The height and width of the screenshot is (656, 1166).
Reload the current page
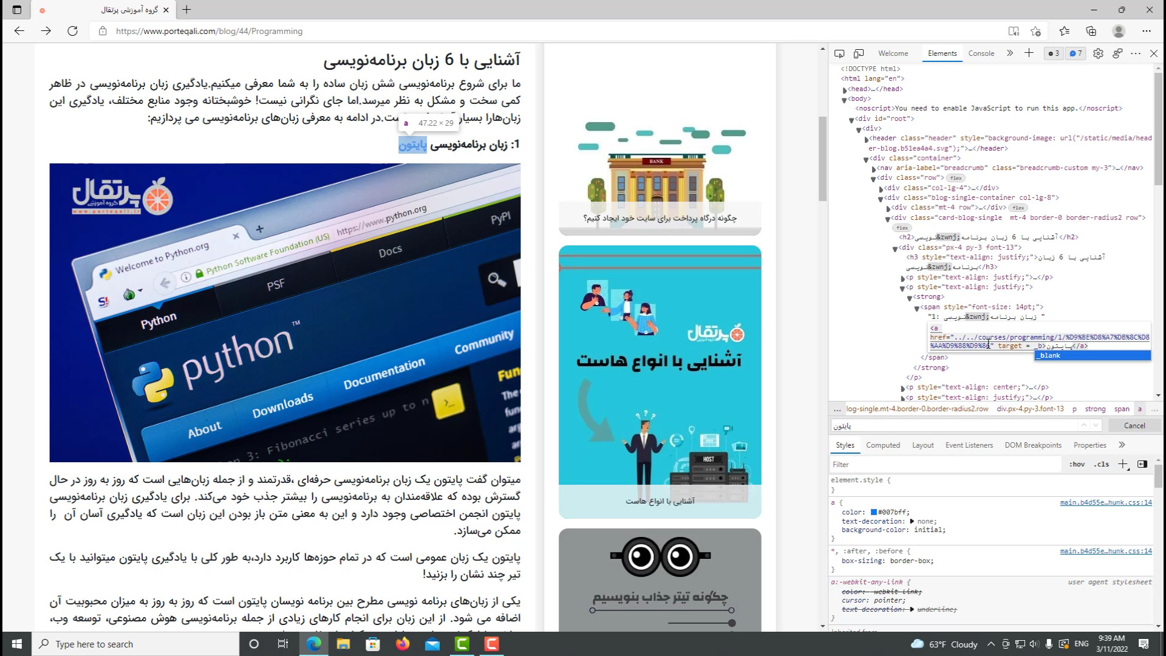[x=73, y=31]
